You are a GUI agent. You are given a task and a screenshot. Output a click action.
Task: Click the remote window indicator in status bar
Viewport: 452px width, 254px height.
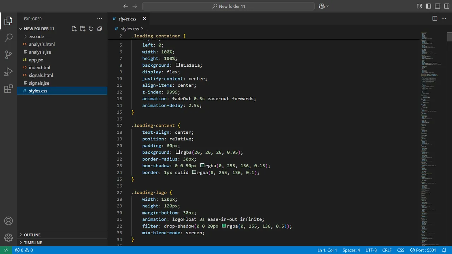pyautogui.click(x=6, y=250)
